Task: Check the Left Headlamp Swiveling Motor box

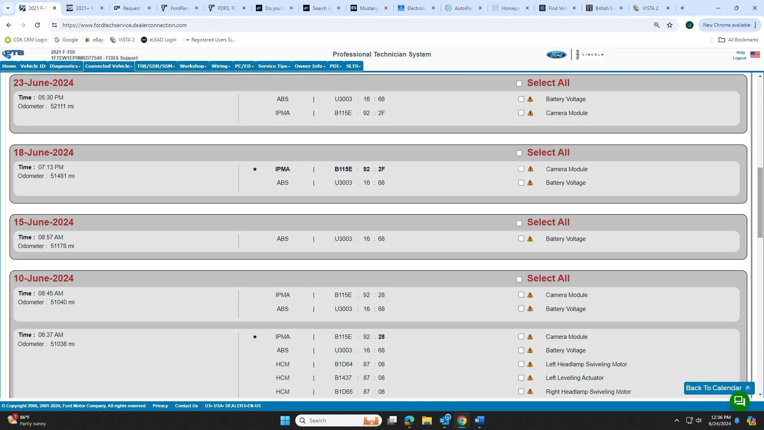Action: (521, 364)
